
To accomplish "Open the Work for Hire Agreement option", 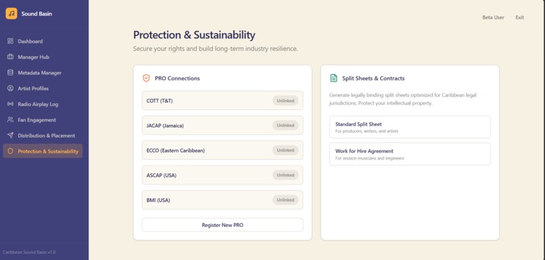I will (x=410, y=154).
